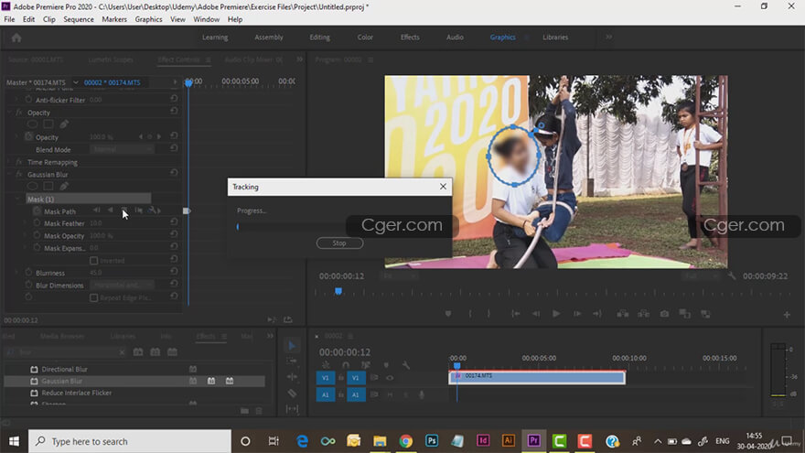The width and height of the screenshot is (805, 453).
Task: Stop the tracking progress
Action: pyautogui.click(x=339, y=243)
